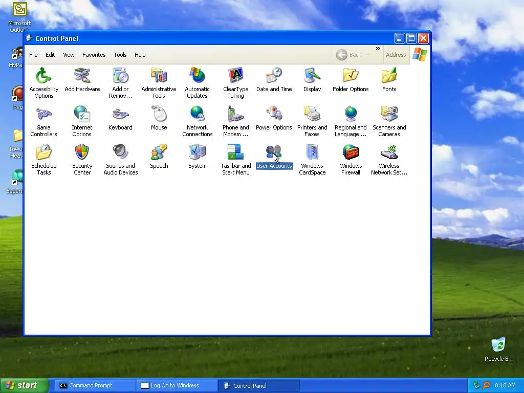Open the Tools menu
The height and width of the screenshot is (393, 524).
pyautogui.click(x=120, y=55)
